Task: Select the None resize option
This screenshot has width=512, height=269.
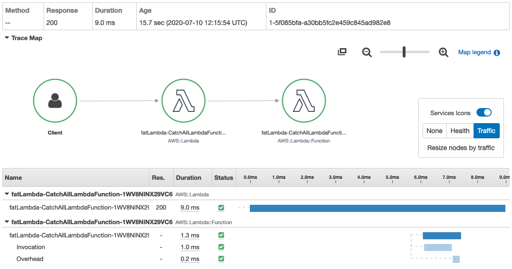Action: click(x=434, y=131)
